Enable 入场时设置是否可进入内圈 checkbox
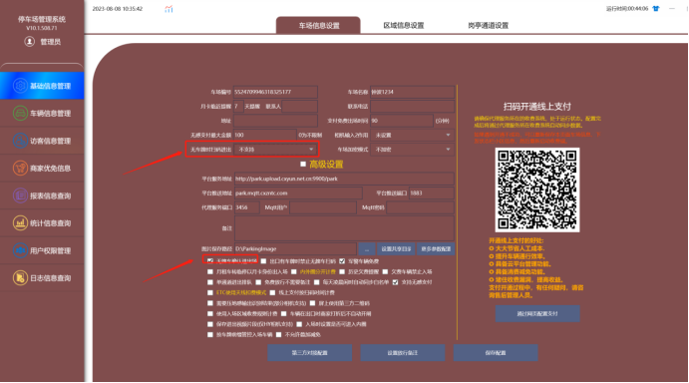Viewport: 689px width, 383px height. click(x=299, y=324)
